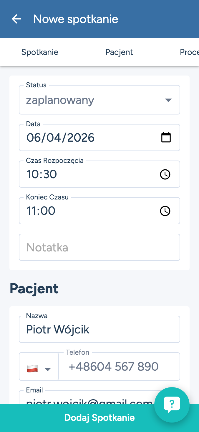Open start time clock picker

pos(165,174)
